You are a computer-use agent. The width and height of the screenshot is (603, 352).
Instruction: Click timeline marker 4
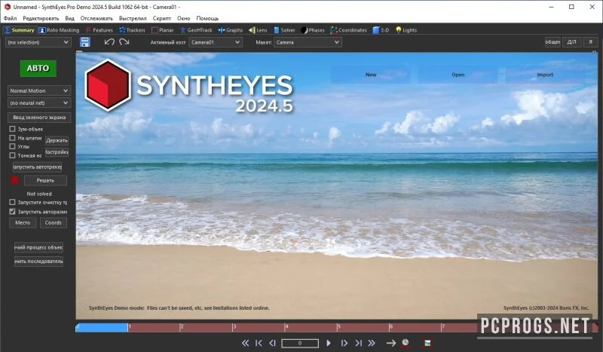286,327
